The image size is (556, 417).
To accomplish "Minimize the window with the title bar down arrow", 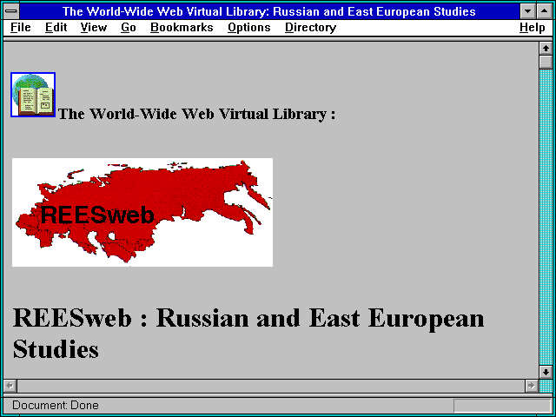I will [527, 11].
